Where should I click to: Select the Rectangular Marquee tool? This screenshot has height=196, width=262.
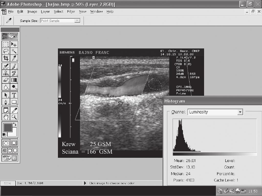[6, 44]
